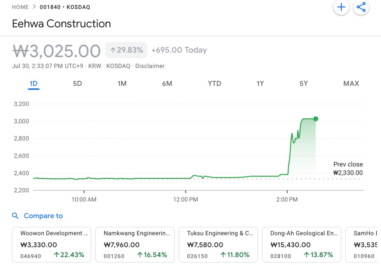Open the Disclaimer link

tap(150, 66)
